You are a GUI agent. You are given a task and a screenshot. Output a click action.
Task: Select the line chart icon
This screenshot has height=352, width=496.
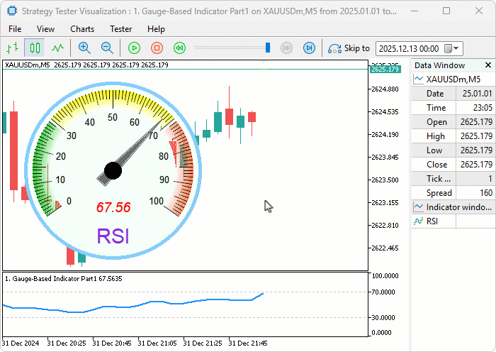tap(57, 48)
